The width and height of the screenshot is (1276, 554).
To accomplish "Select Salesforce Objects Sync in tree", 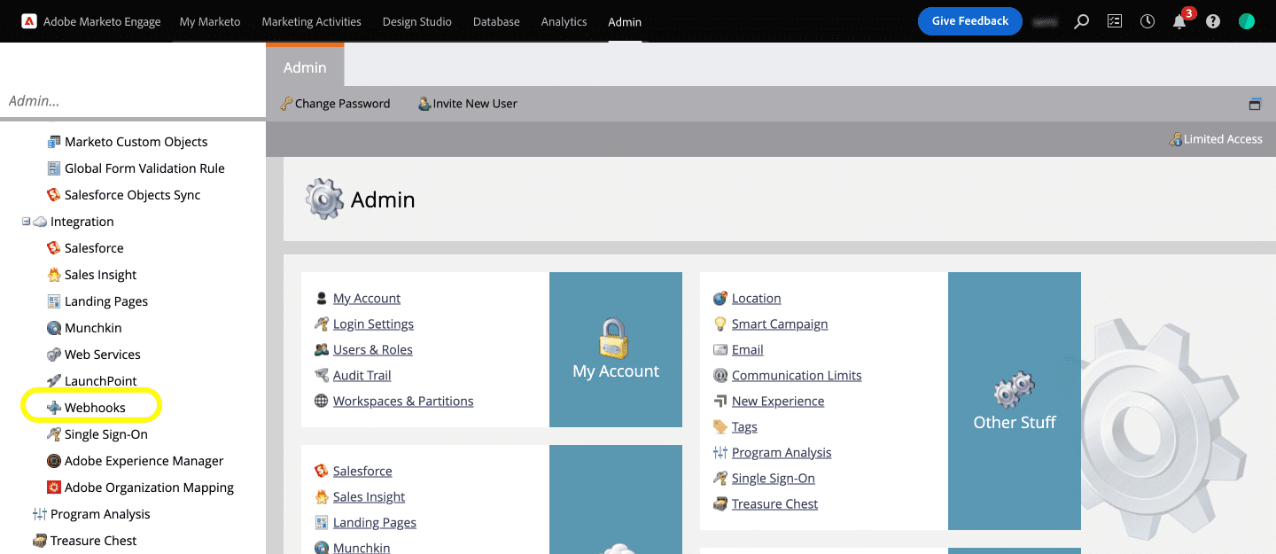I will click(132, 195).
